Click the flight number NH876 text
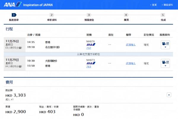The image size is (178, 119). tap(90, 41)
